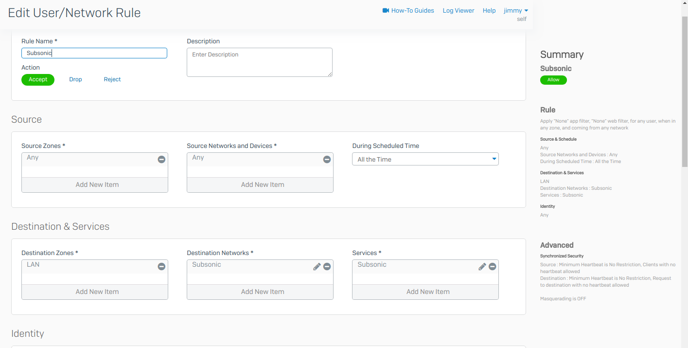
Task: Click the Identity section heading
Action: click(x=28, y=333)
